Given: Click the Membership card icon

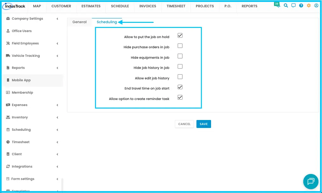Looking at the screenshot, I should [x=8, y=92].
